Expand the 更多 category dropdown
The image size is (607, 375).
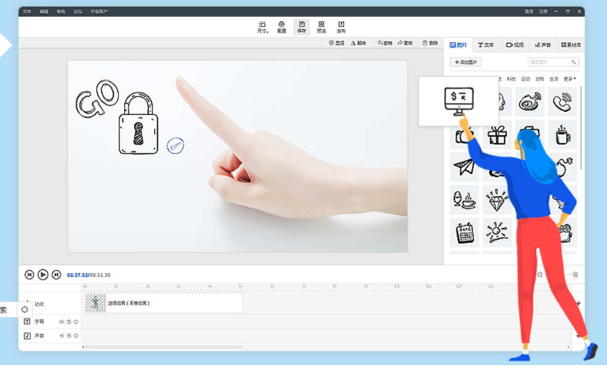[569, 79]
